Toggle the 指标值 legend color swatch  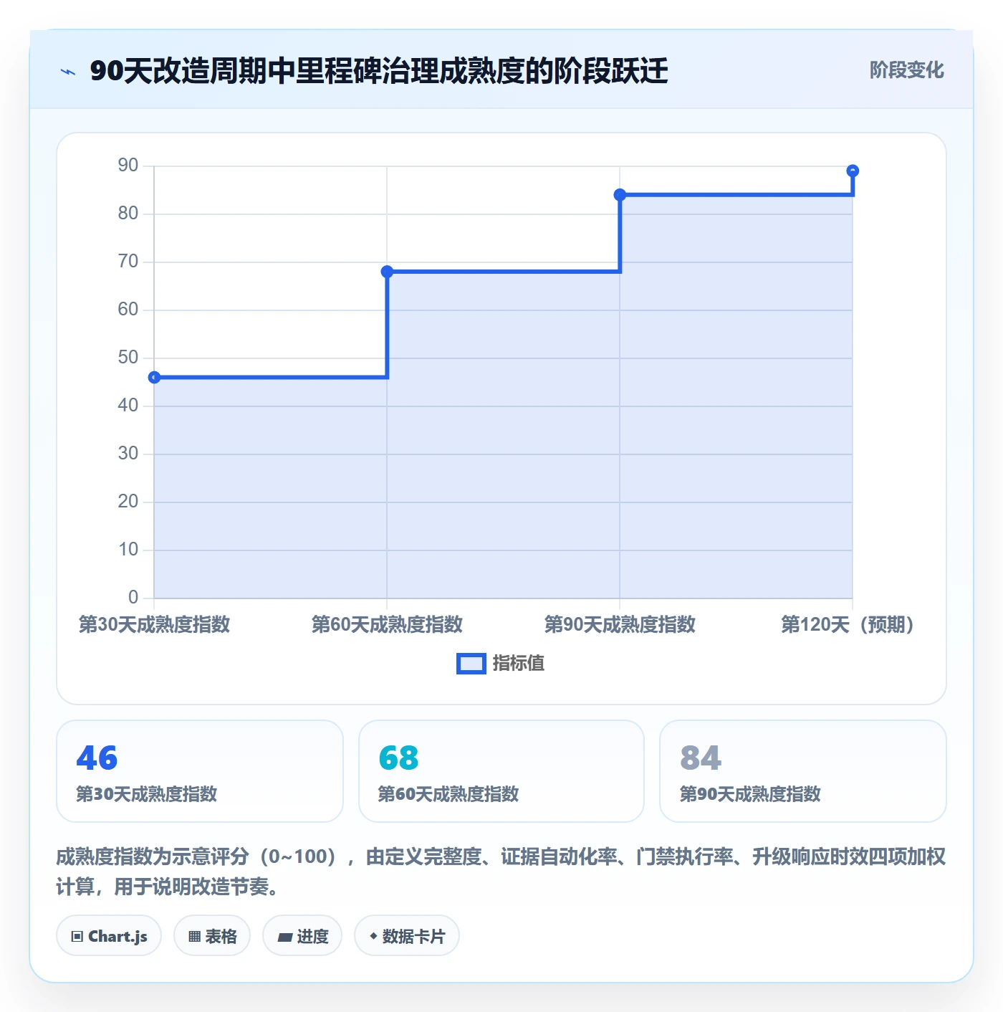click(x=471, y=664)
